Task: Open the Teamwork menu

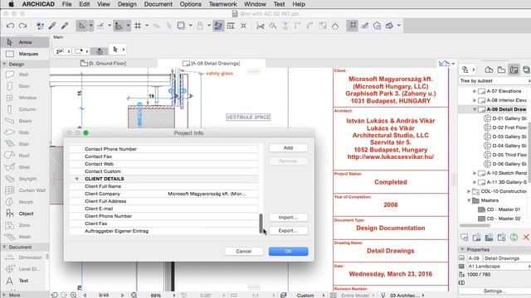Action: [222, 4]
